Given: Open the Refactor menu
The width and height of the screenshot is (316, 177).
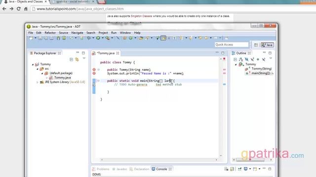Looking at the screenshot, I should tap(50, 33).
